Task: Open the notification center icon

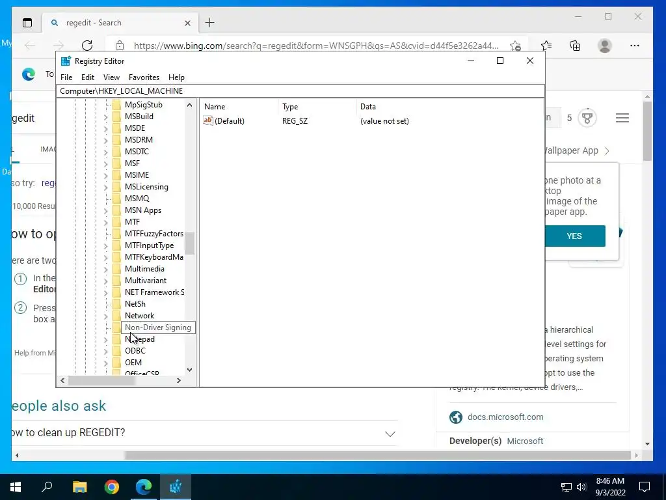Action: [x=645, y=487]
